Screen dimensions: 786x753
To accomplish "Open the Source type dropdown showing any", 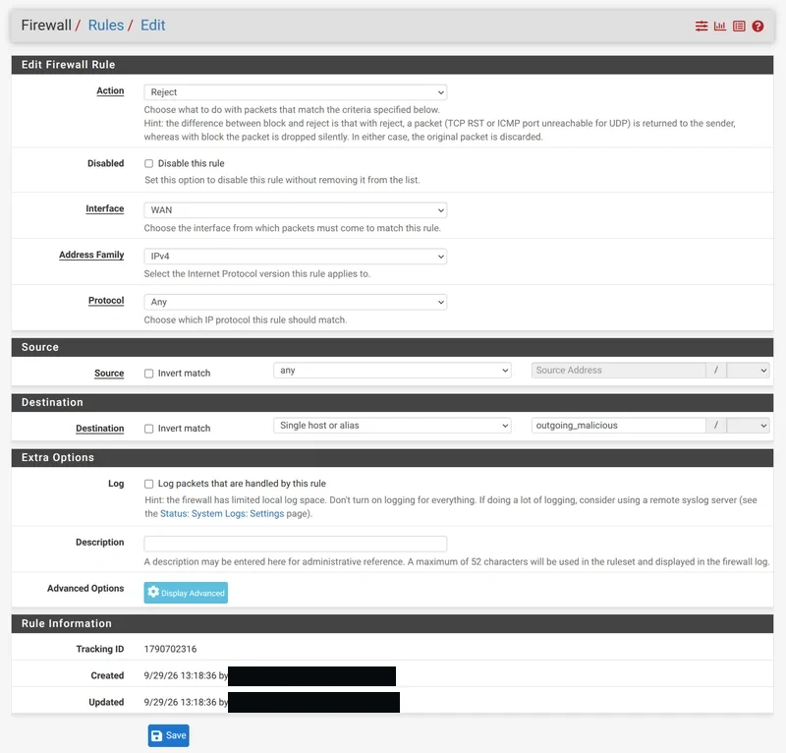I will [x=392, y=371].
